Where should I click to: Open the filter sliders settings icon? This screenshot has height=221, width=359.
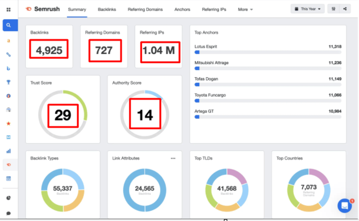coord(333,9)
